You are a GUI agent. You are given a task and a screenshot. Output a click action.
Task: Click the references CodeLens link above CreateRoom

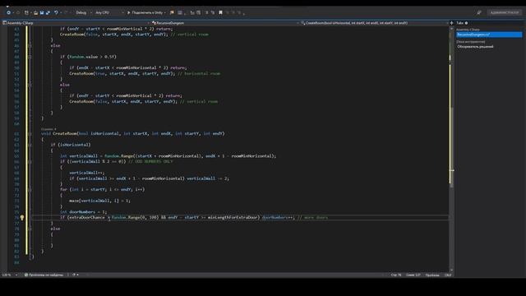[x=48, y=129]
